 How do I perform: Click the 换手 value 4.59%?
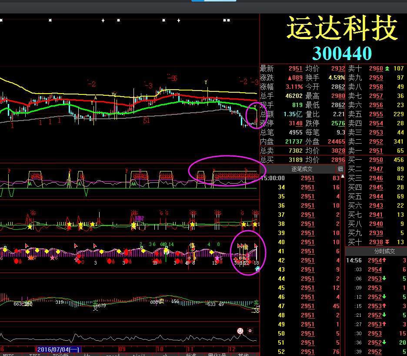[337, 78]
